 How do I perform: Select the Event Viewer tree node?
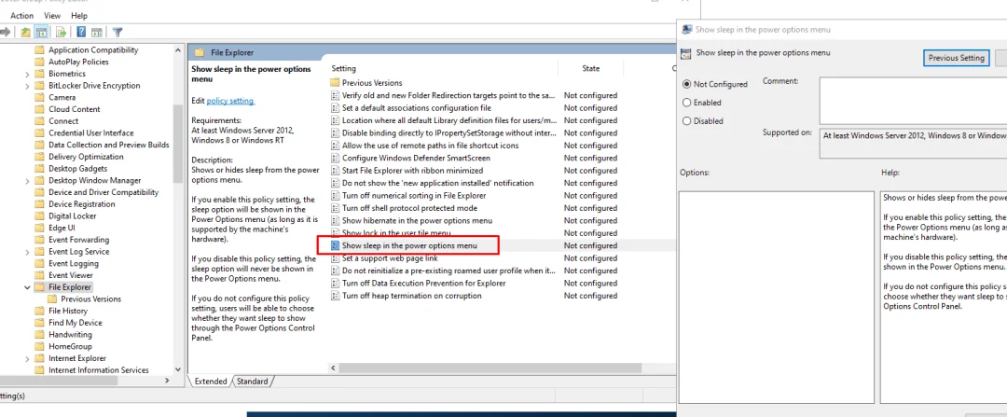pos(71,275)
